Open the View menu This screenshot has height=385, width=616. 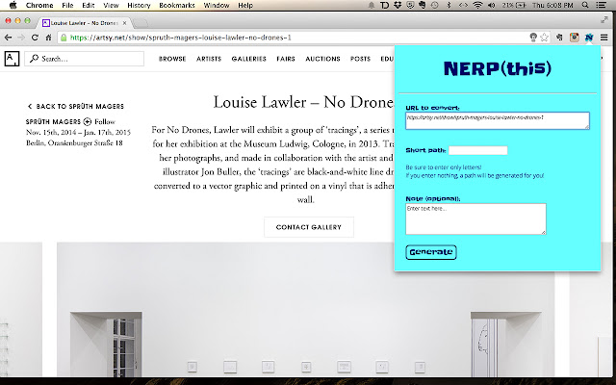pos(111,5)
